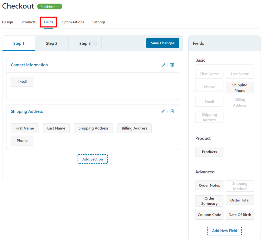Switch to the Settings tab
The height and width of the screenshot is (243, 263).
point(99,22)
